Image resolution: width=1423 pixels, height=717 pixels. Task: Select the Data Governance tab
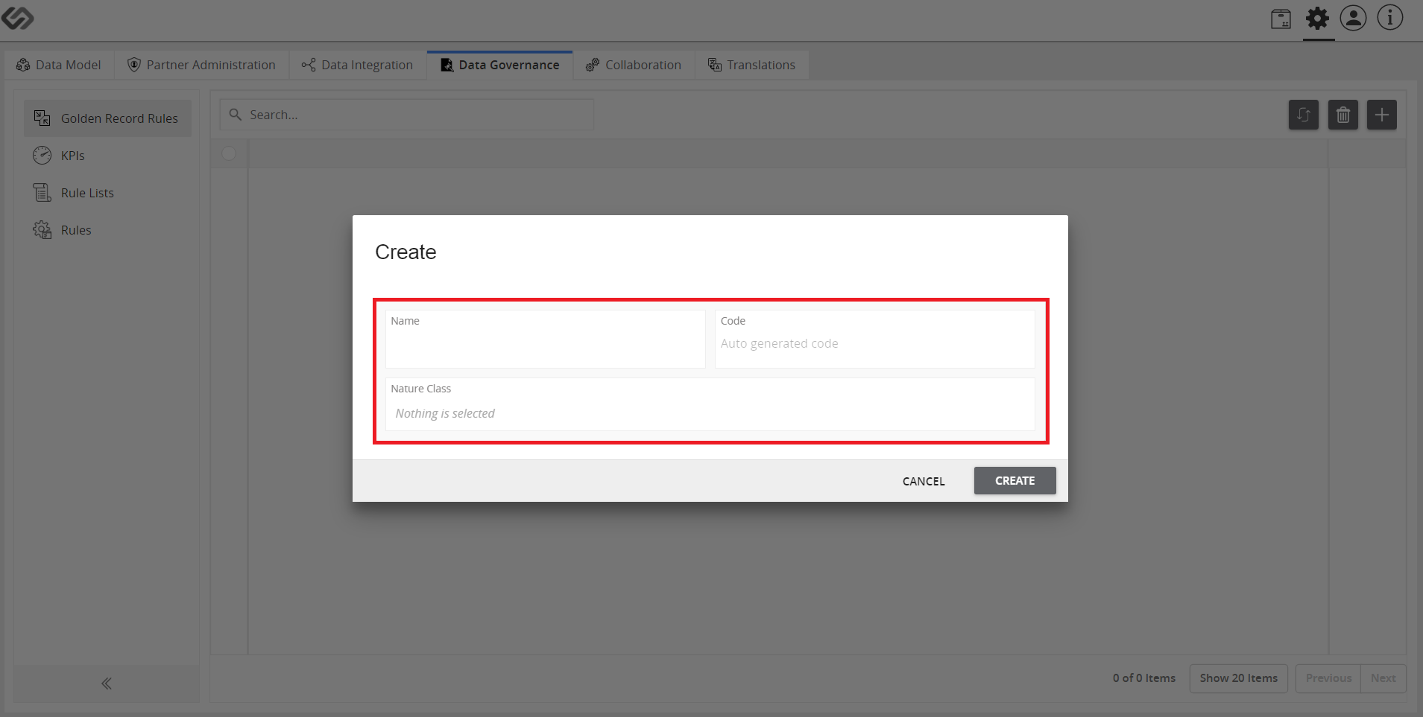[499, 65]
